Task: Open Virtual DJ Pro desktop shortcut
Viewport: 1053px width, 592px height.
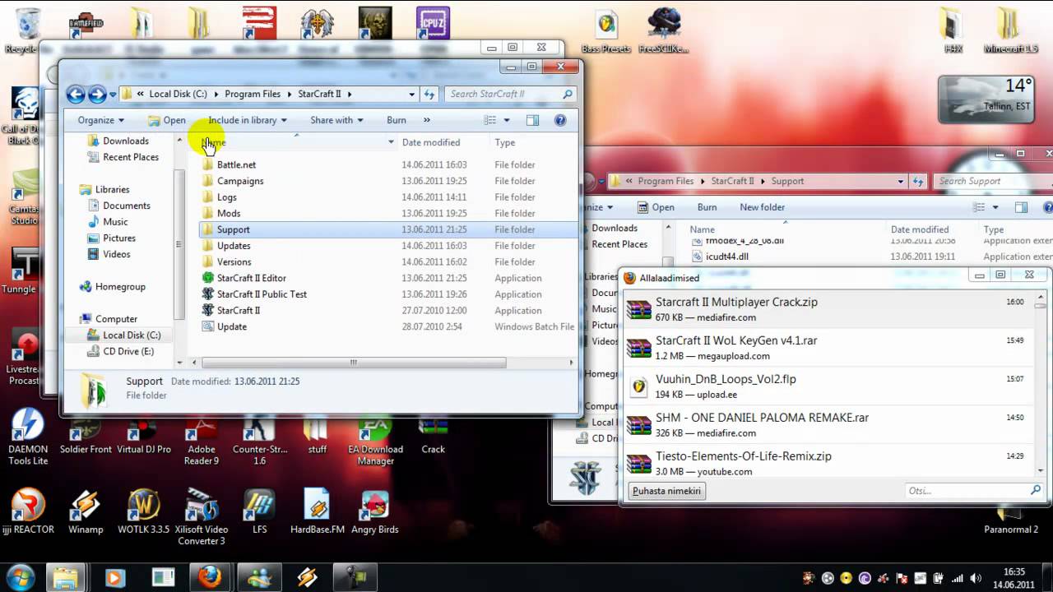Action: coord(144,436)
